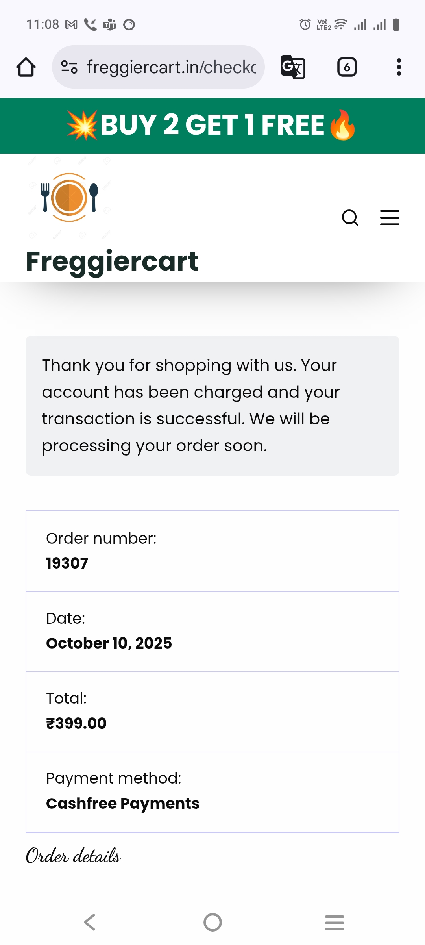Open the browser three-dot overflow menu
The width and height of the screenshot is (425, 945).
pos(399,67)
